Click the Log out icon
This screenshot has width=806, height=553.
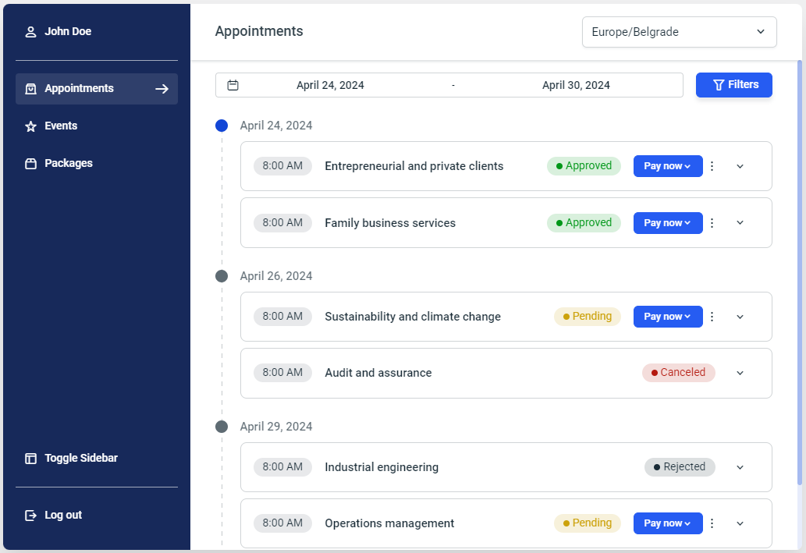pyautogui.click(x=30, y=515)
